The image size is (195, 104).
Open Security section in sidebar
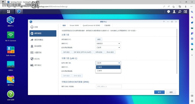pyautogui.click(x=43, y=59)
